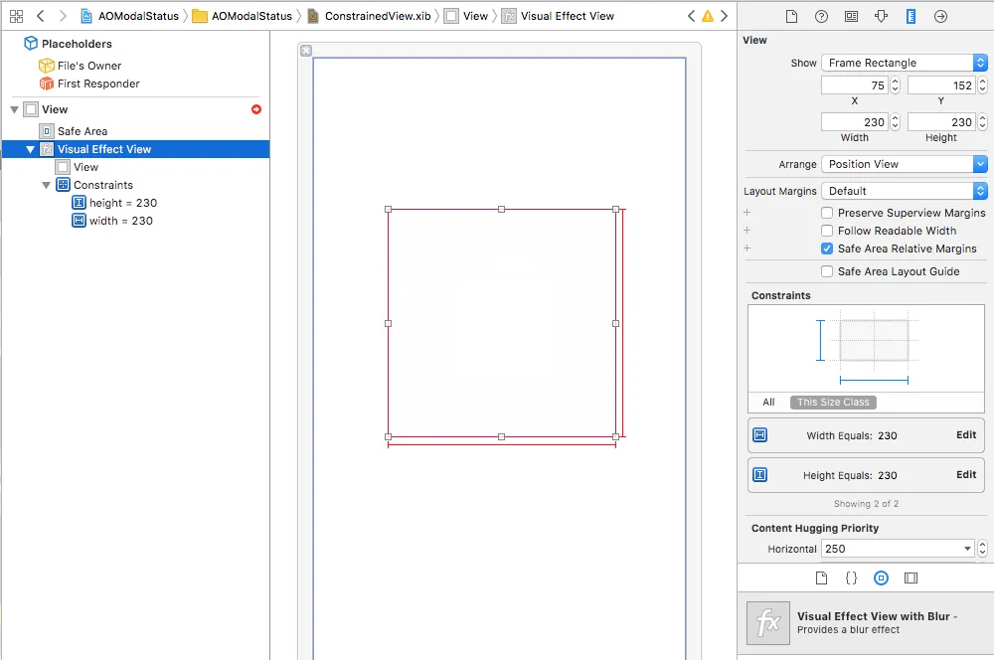Click the Height stepper

[x=982, y=121]
